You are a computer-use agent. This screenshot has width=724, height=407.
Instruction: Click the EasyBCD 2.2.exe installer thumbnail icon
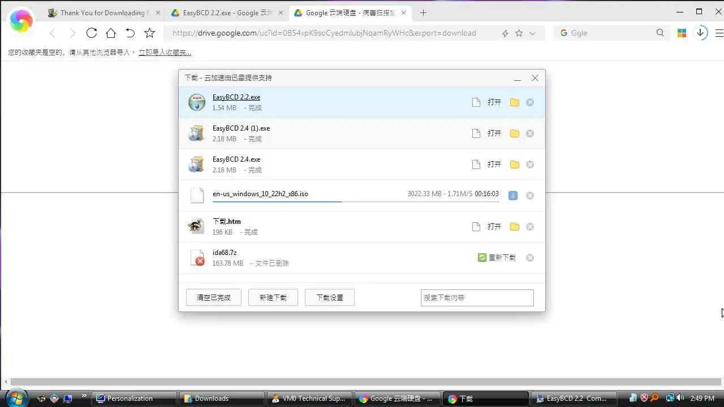[x=197, y=102]
